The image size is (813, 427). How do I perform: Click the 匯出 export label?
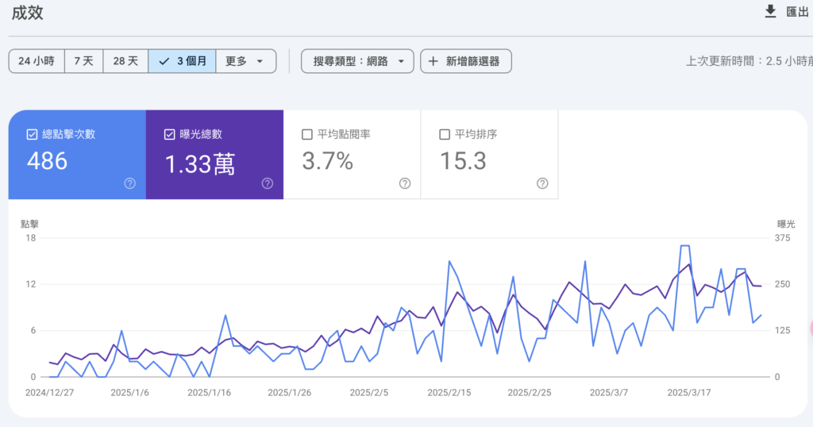tap(797, 12)
